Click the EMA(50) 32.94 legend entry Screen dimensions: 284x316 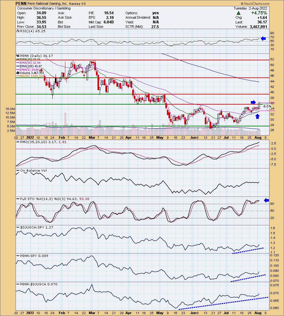(28, 63)
